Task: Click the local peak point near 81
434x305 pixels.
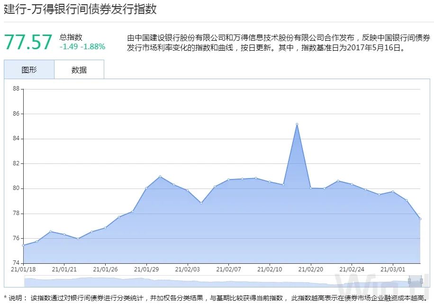Action: (x=160, y=176)
